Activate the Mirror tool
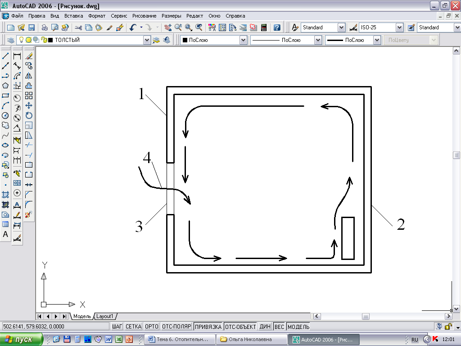 29,76
